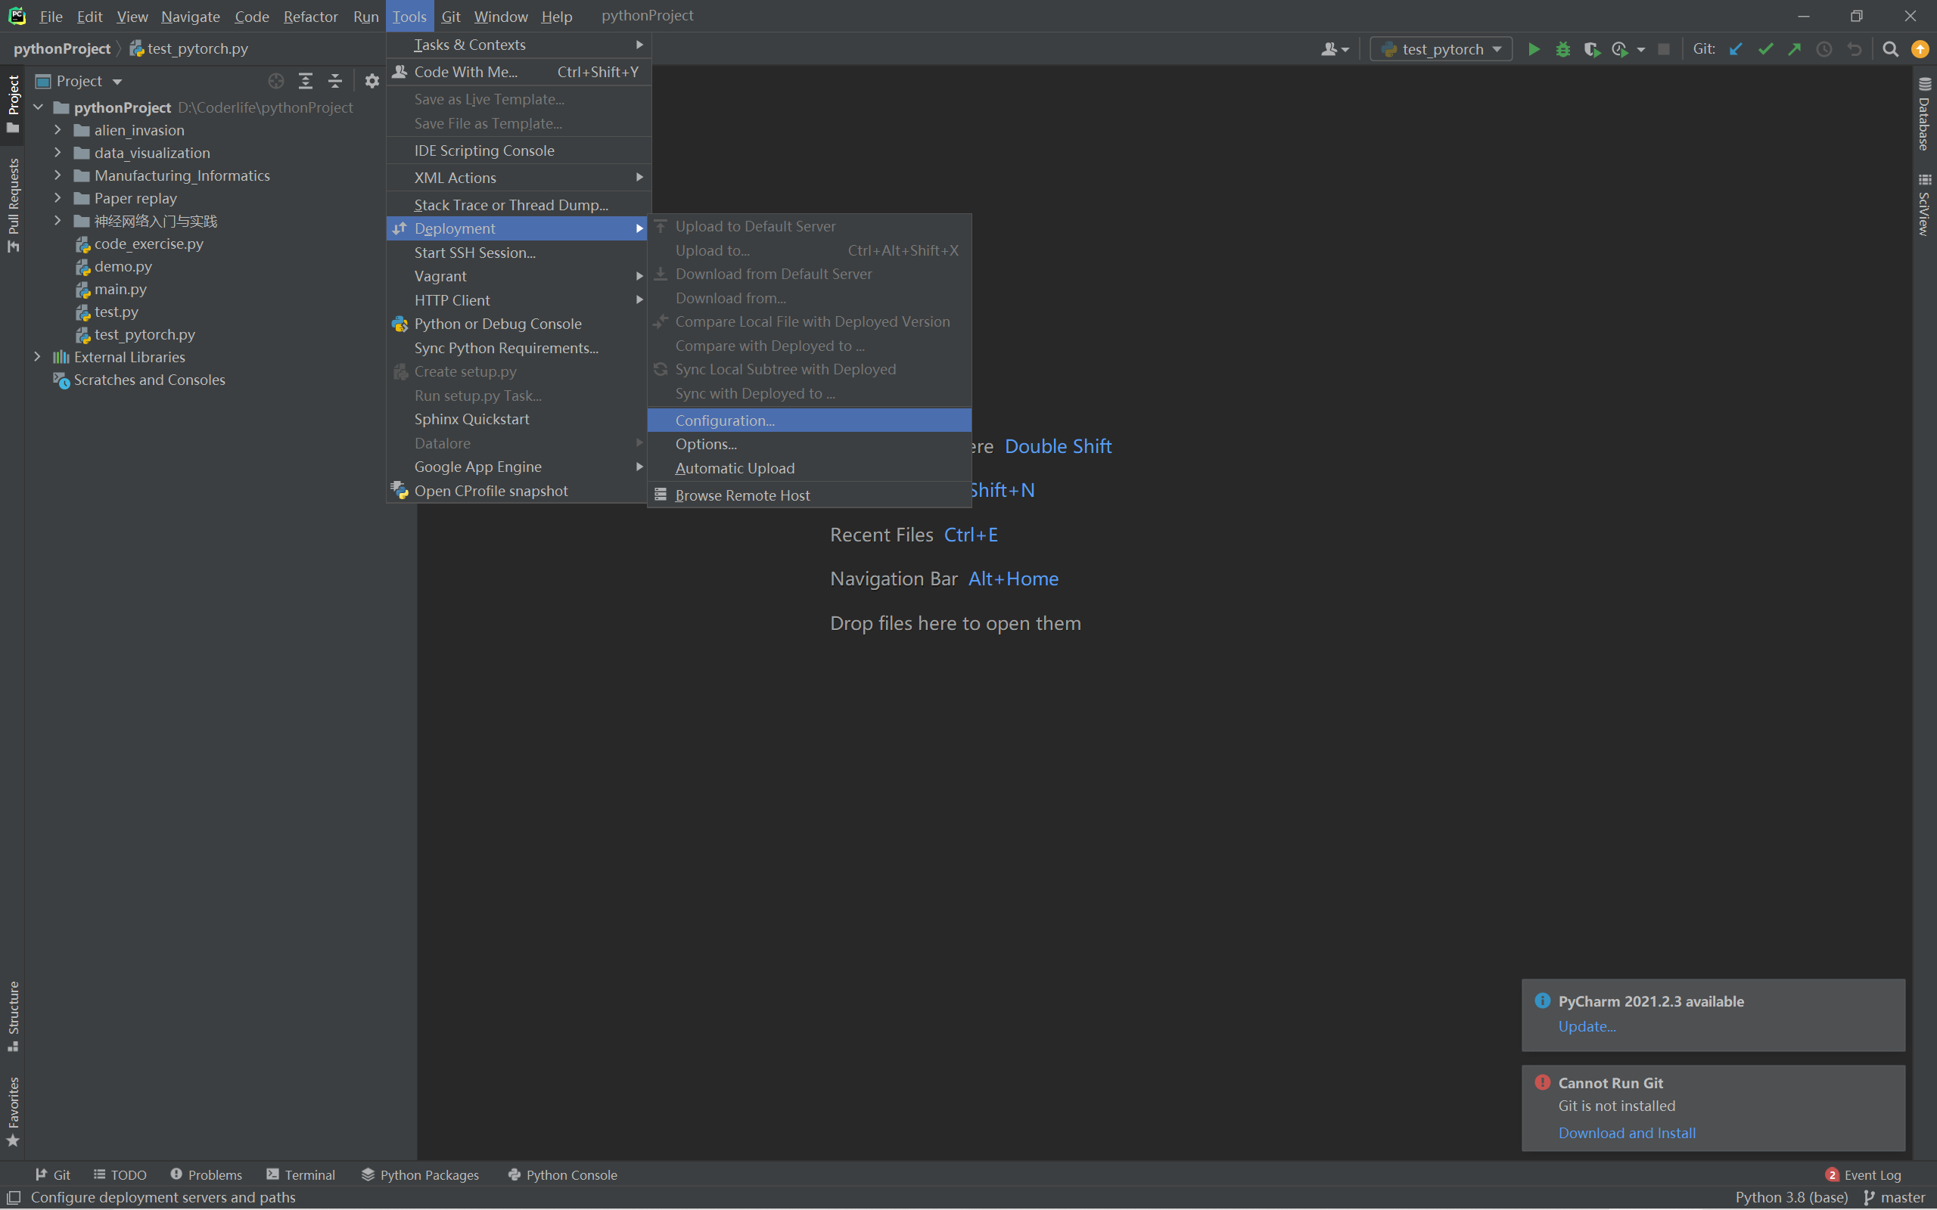Screen dimensions: 1937x1210
Task: Select Upload to Default Server option
Action: pos(754,226)
